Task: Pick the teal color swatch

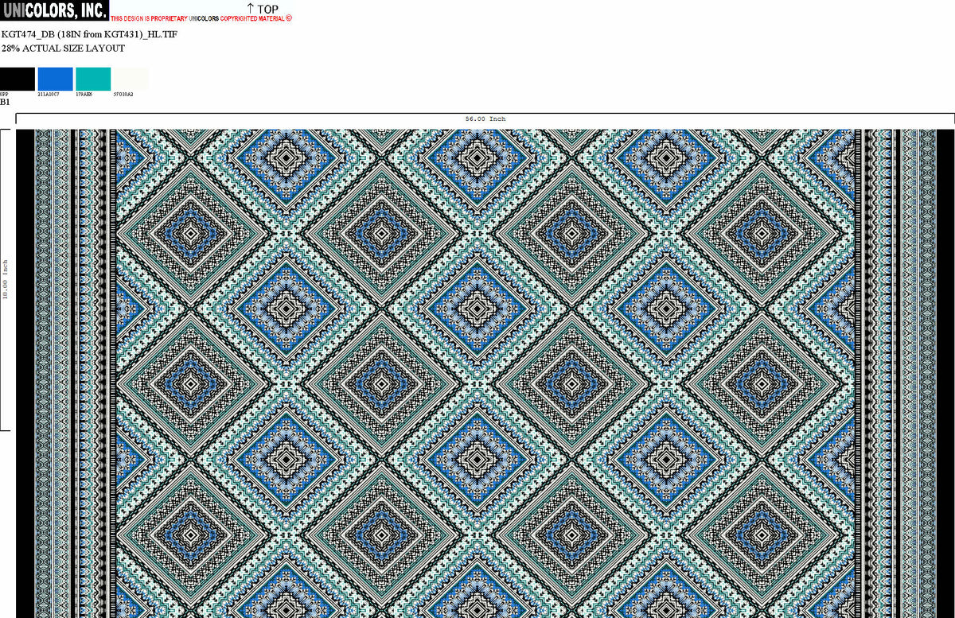Action: pyautogui.click(x=93, y=79)
